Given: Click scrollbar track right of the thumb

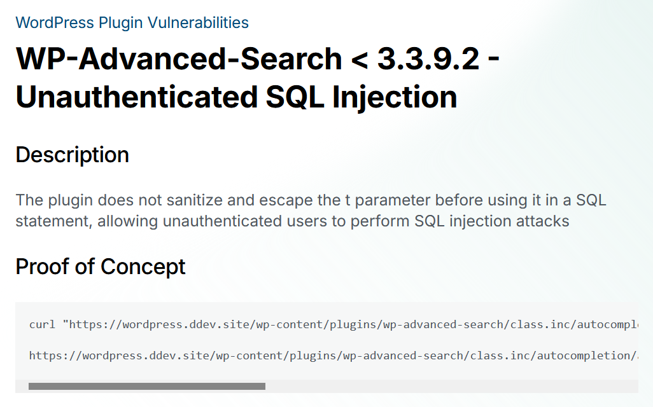Looking at the screenshot, I should tap(451, 386).
